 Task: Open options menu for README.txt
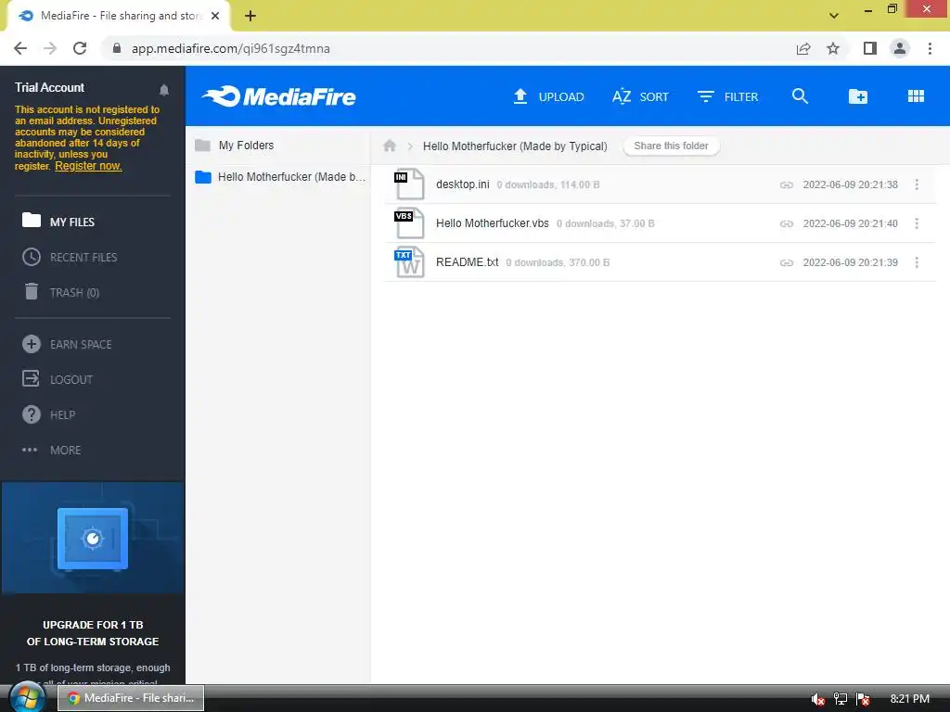[x=917, y=262]
